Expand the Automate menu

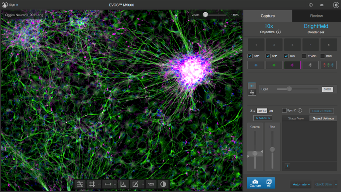coord(301,184)
